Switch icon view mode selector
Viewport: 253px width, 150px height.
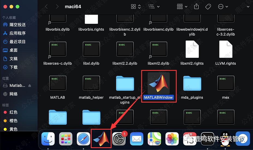coord(136,6)
